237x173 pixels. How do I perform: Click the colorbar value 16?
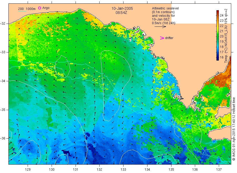pos(221,57)
